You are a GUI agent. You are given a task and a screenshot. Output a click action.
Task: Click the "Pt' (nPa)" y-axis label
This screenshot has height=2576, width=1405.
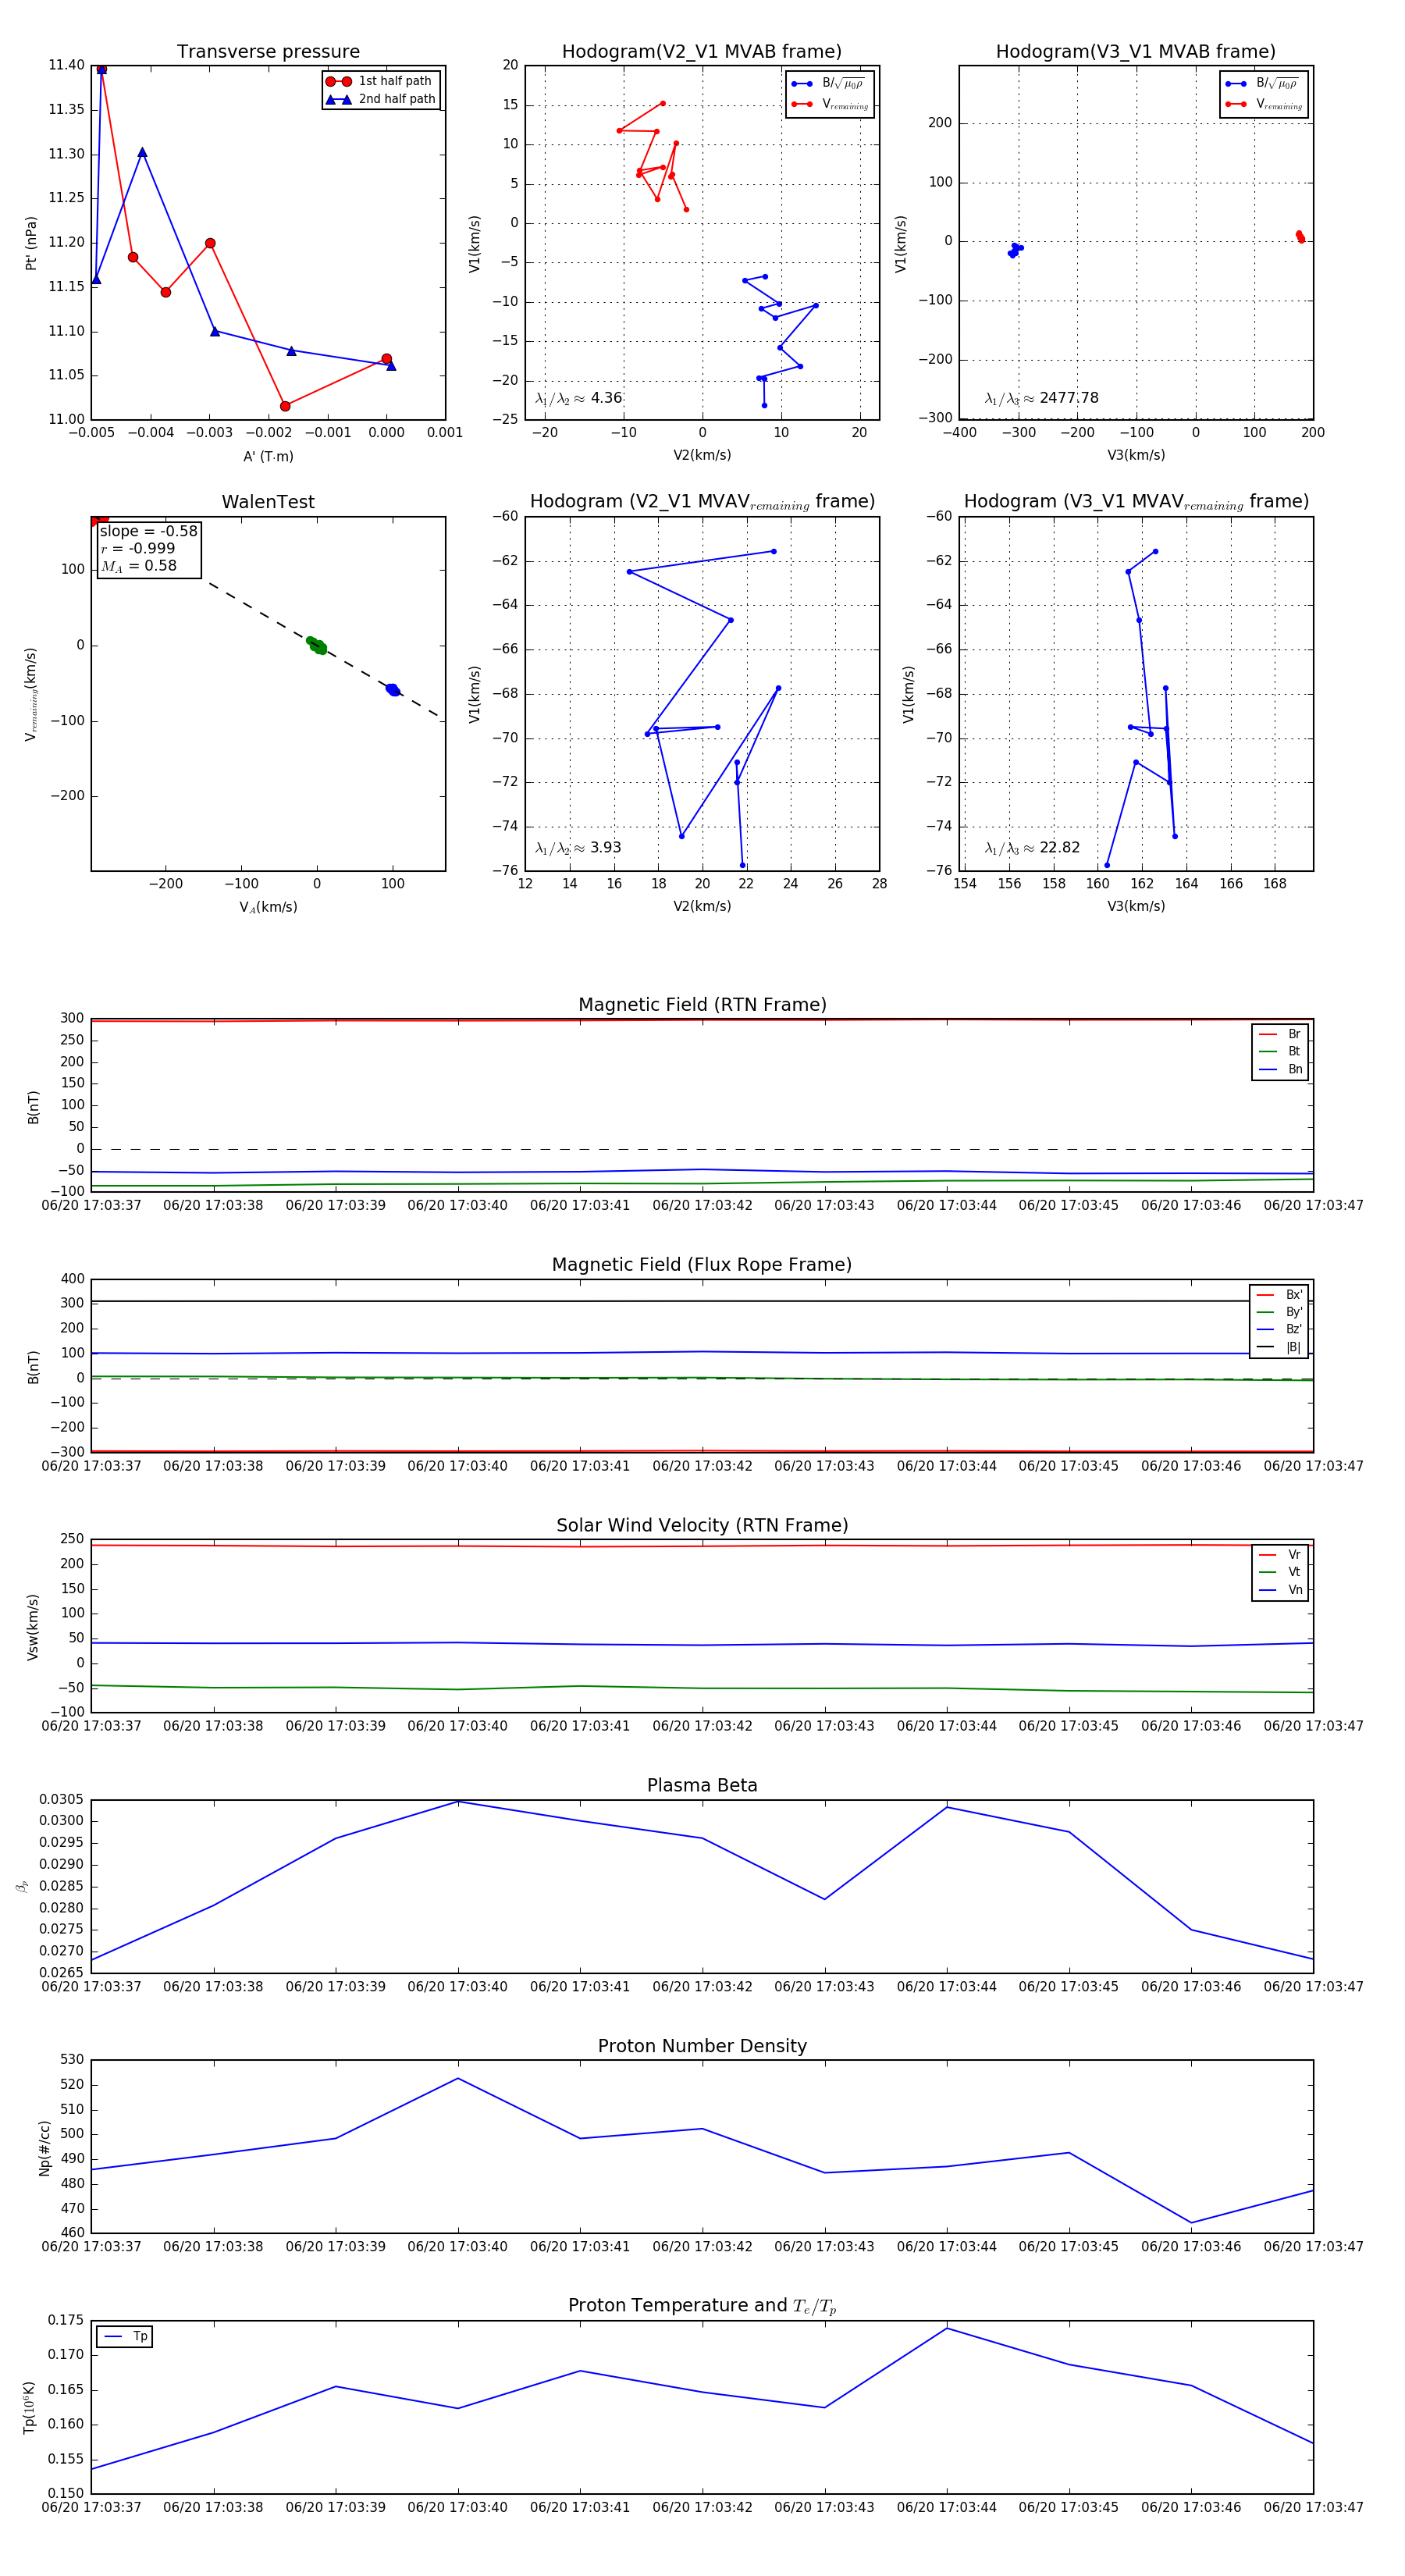(31, 243)
